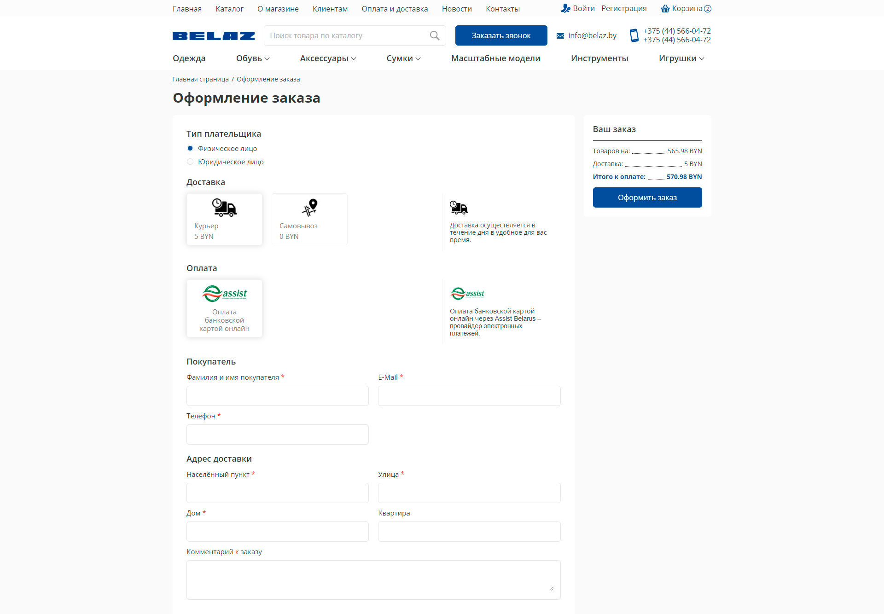
Task: Select courier delivery truck option
Action: [x=224, y=219]
